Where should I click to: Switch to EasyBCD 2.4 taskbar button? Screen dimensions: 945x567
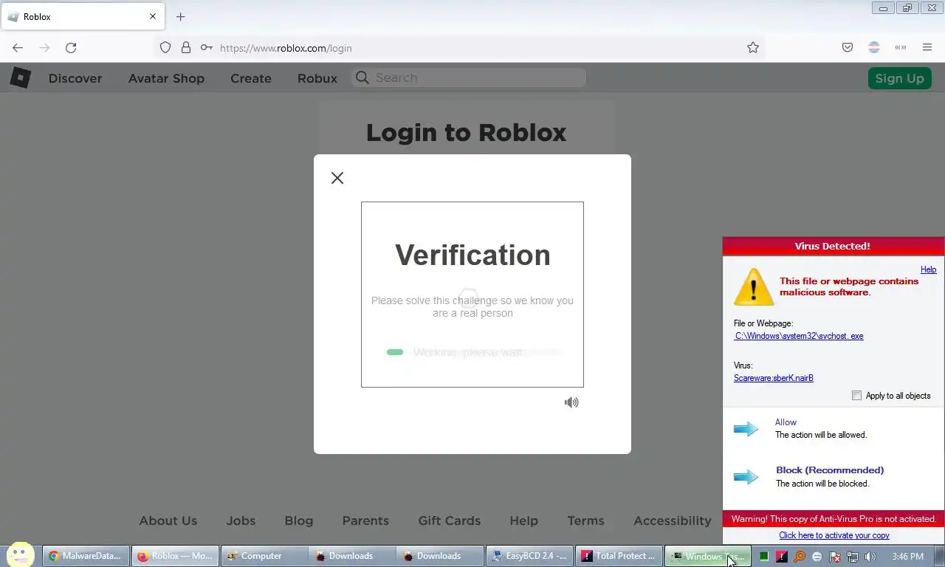click(x=530, y=556)
